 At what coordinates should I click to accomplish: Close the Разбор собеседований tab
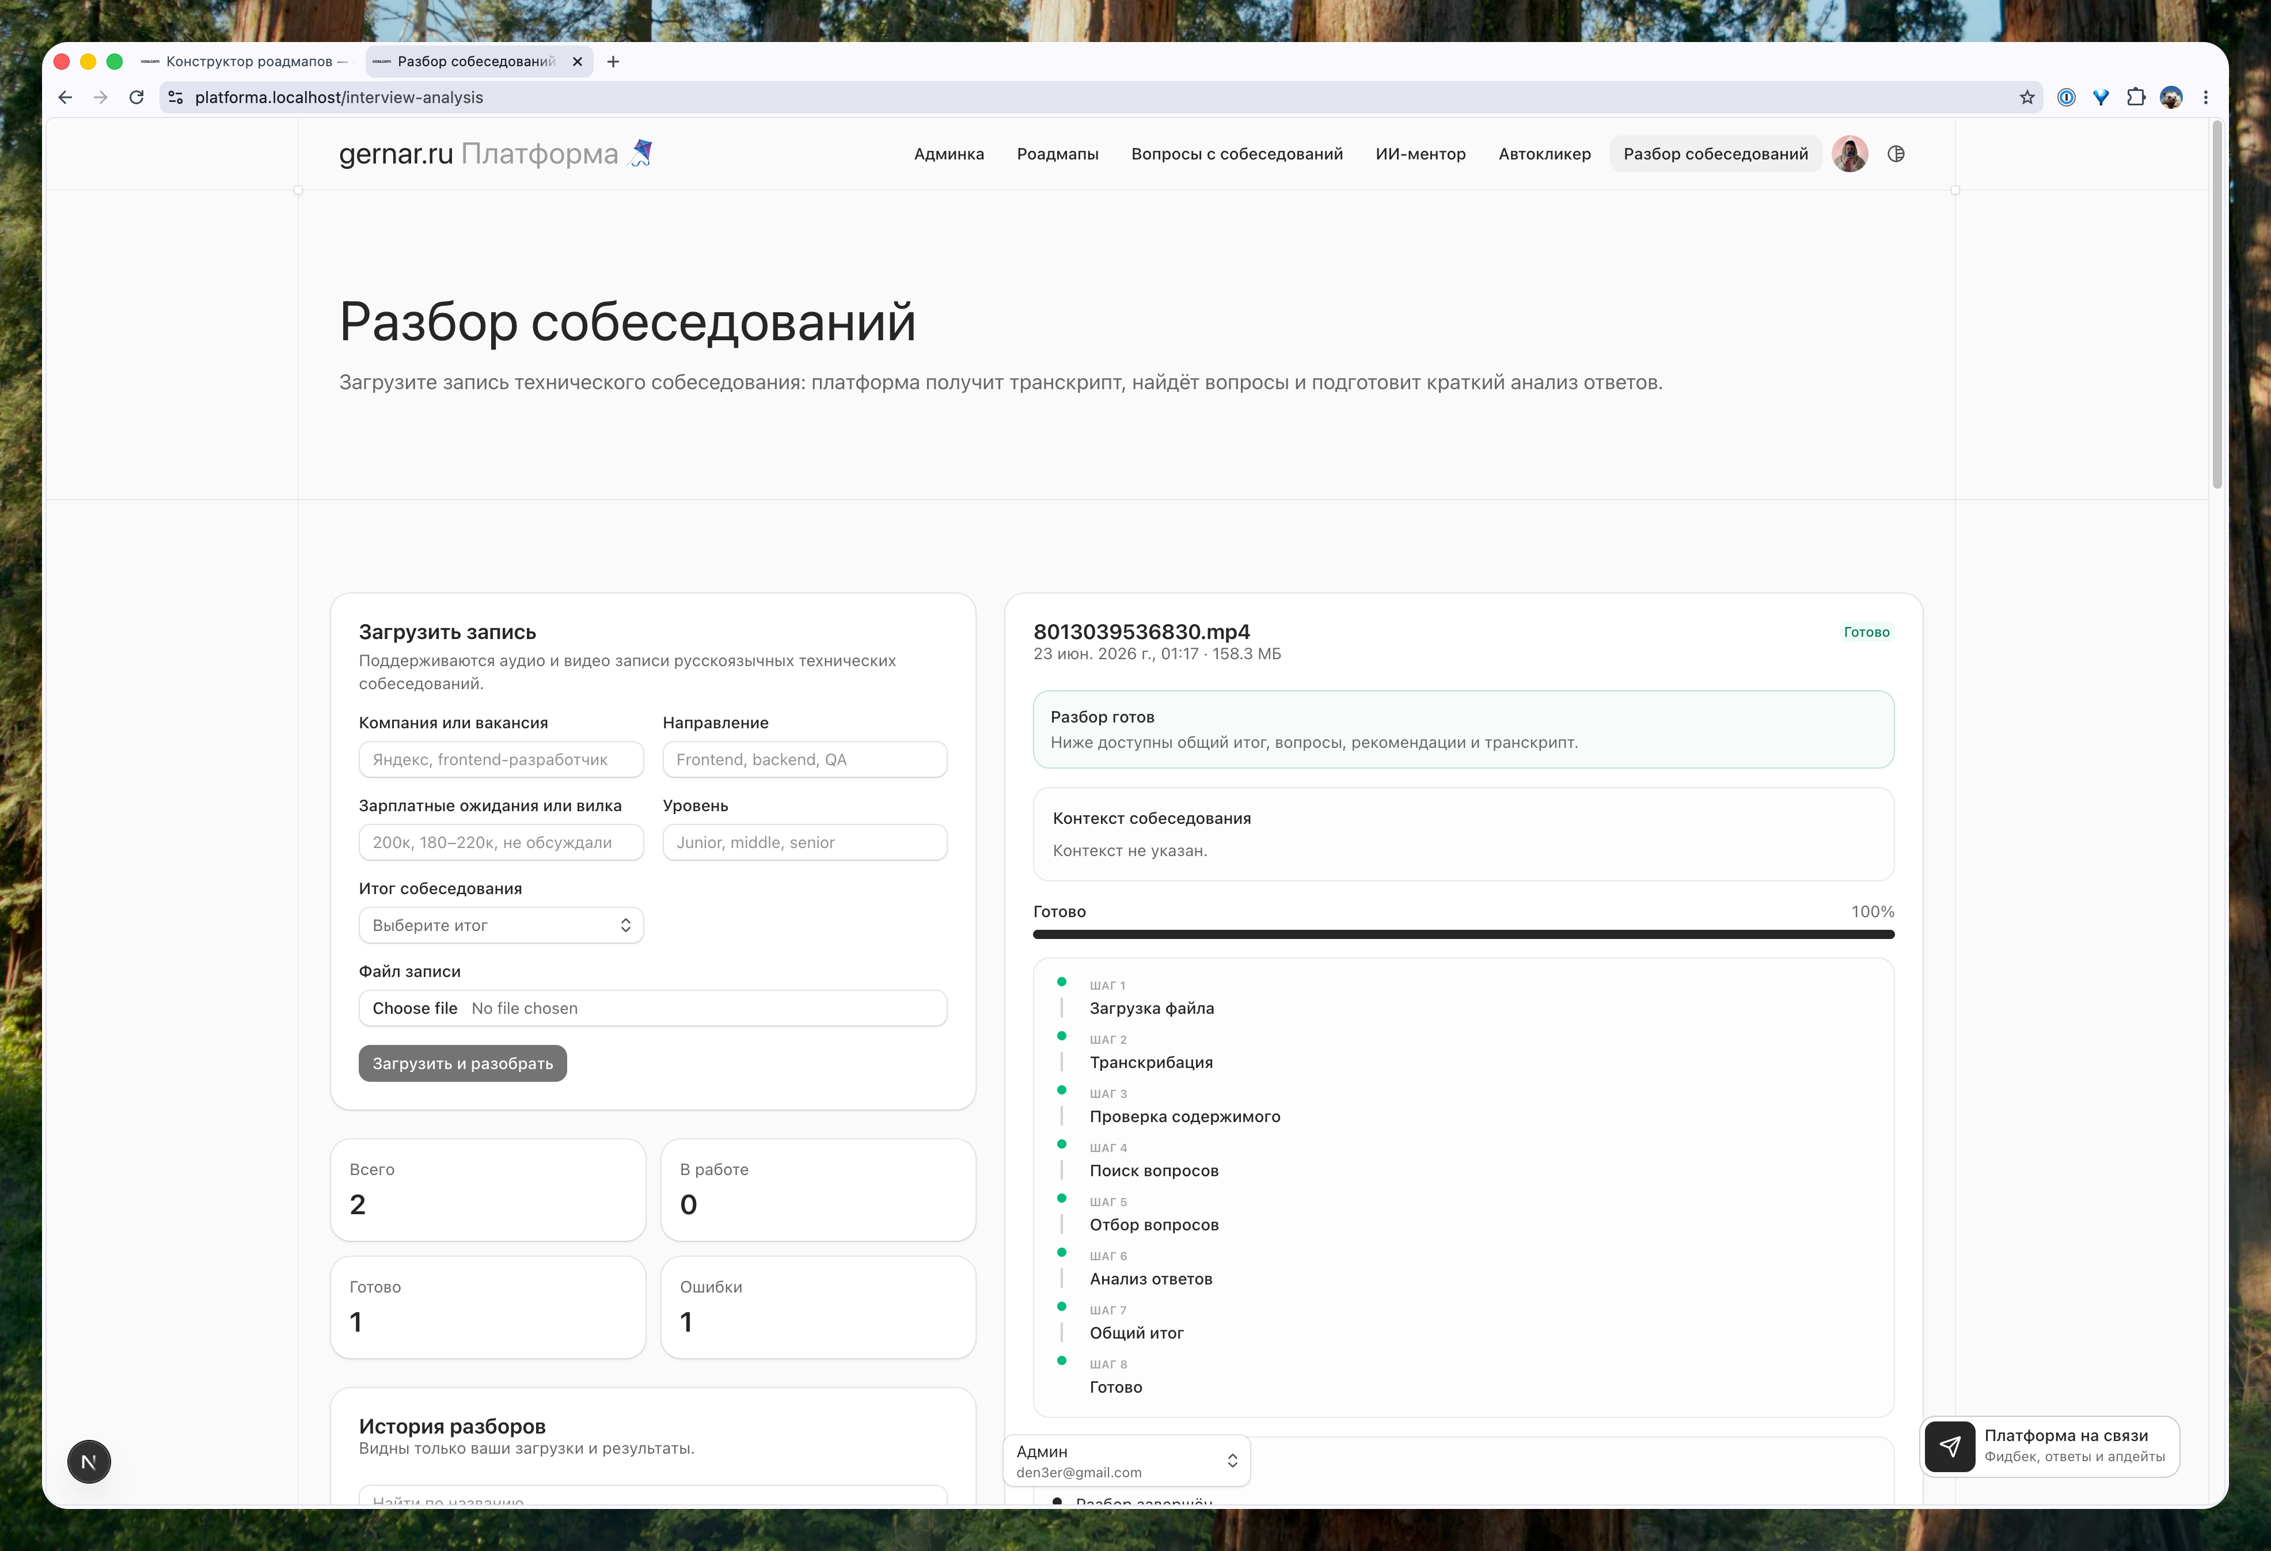(x=578, y=62)
